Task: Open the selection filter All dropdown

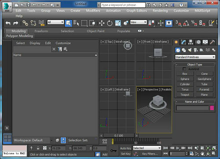Action: point(55,22)
